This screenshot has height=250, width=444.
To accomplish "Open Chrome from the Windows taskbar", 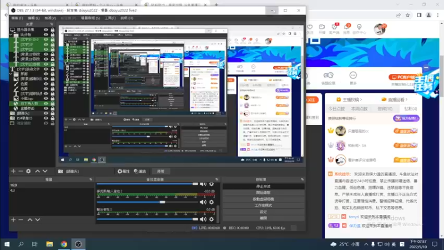I will (x=64, y=244).
